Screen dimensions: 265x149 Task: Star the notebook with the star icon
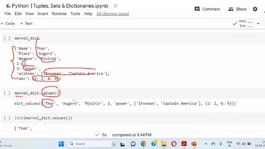[116, 6]
